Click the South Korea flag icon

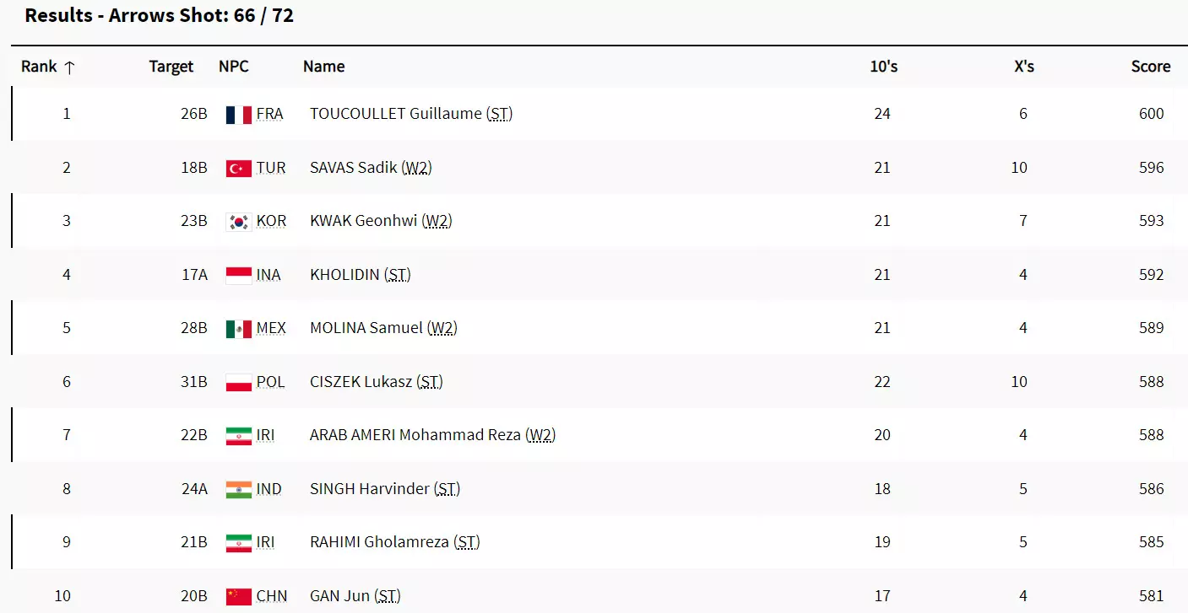coord(239,222)
